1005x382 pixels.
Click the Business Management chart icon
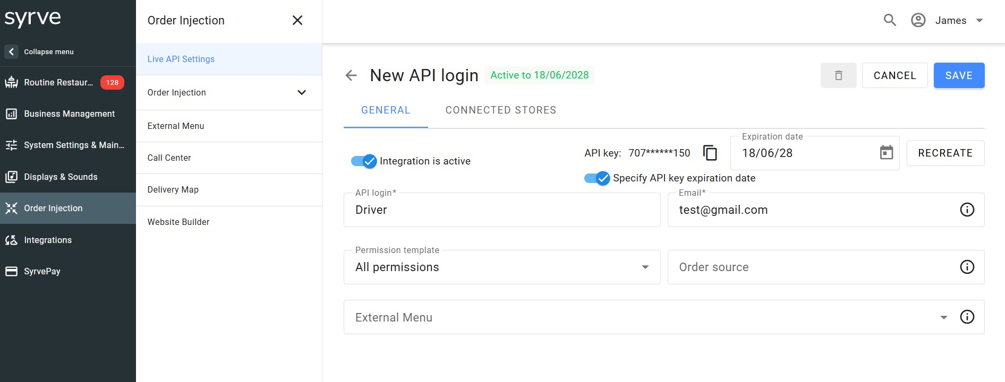tap(11, 114)
